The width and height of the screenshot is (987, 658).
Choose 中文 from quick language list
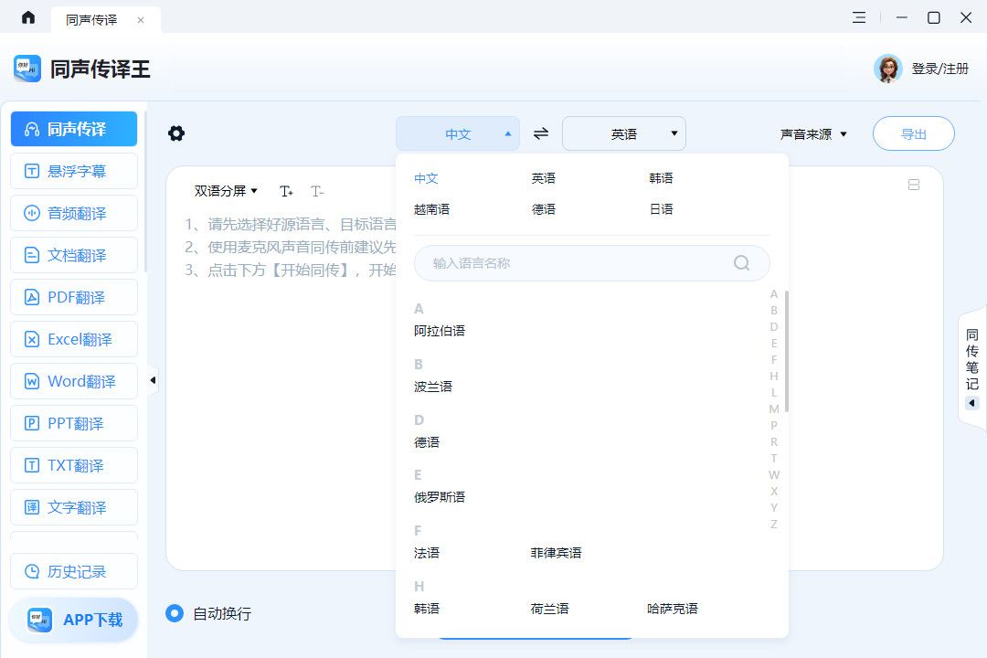[426, 178]
